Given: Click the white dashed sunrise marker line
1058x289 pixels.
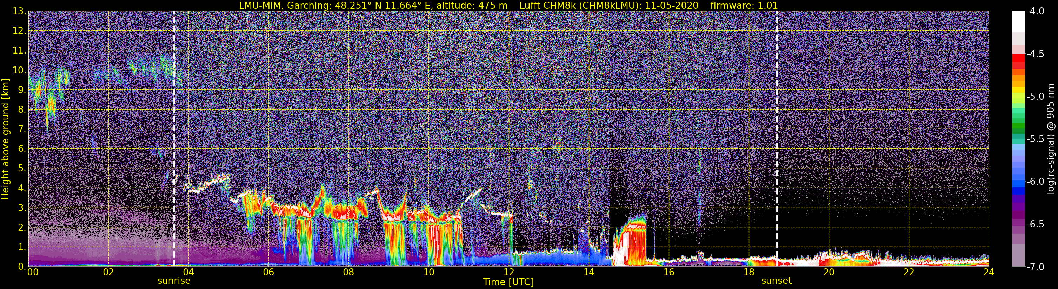Looking at the screenshot, I should (x=174, y=138).
